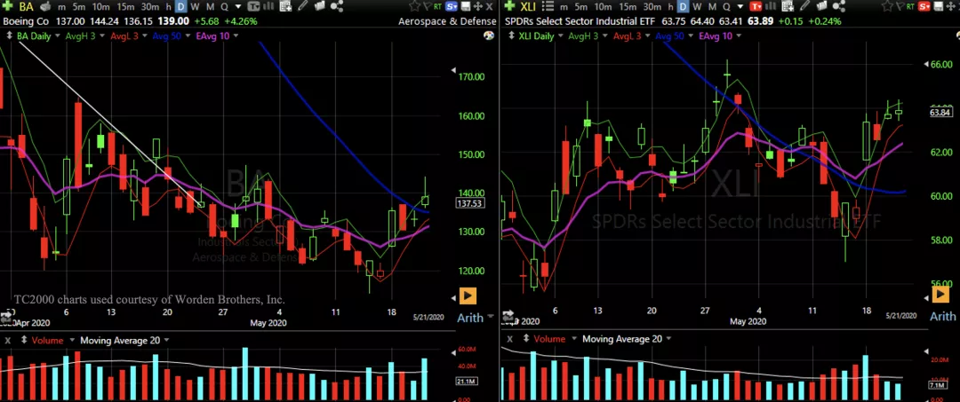The height and width of the screenshot is (402, 960).
Task: Switch XLI chart to quarterly Q timeframe
Action: click(x=726, y=7)
